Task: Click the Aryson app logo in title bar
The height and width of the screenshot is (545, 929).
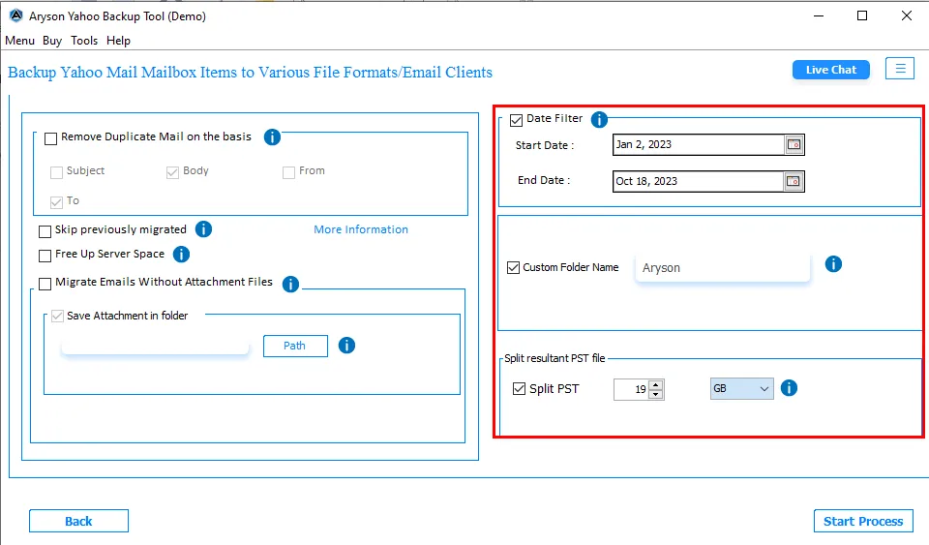Action: [16, 15]
